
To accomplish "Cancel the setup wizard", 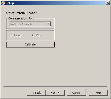I will pyautogui.click(x=77, y=93).
